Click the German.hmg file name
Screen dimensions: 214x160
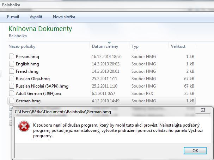28,101
